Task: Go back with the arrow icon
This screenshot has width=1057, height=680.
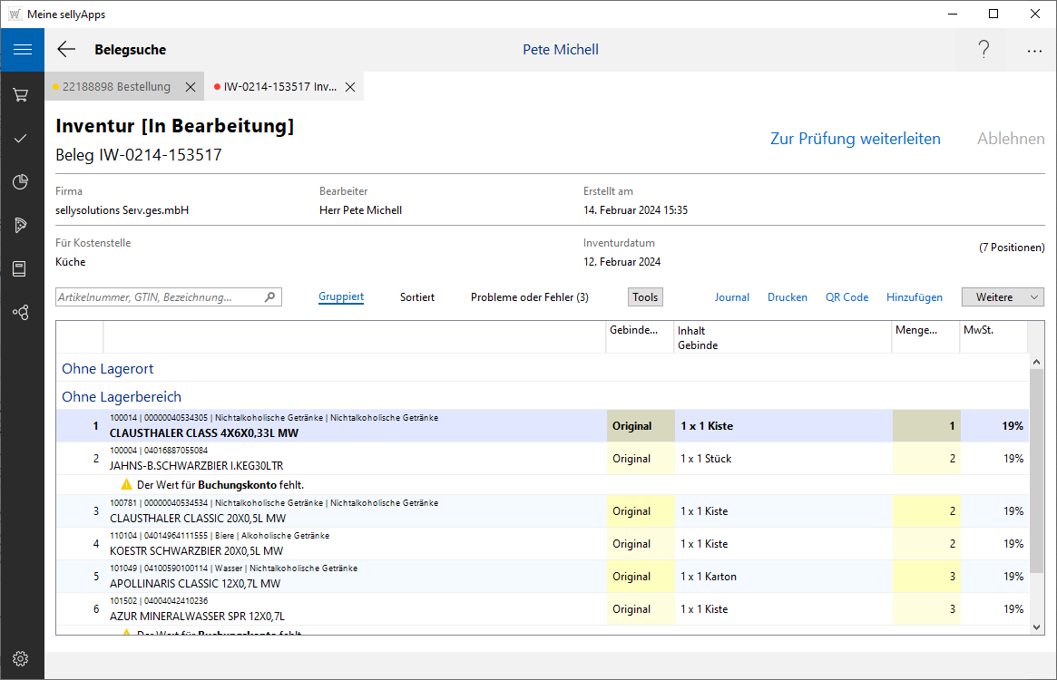Action: (x=66, y=50)
